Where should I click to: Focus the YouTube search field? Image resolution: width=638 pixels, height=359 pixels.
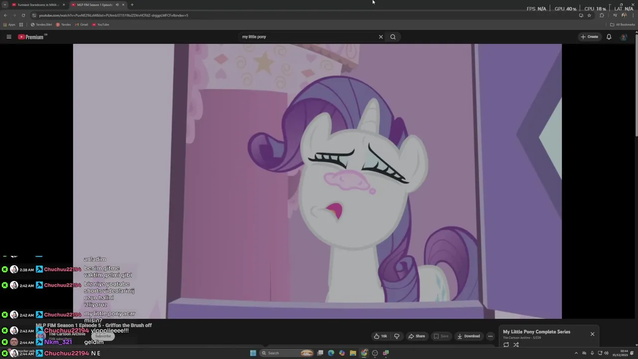click(x=308, y=37)
